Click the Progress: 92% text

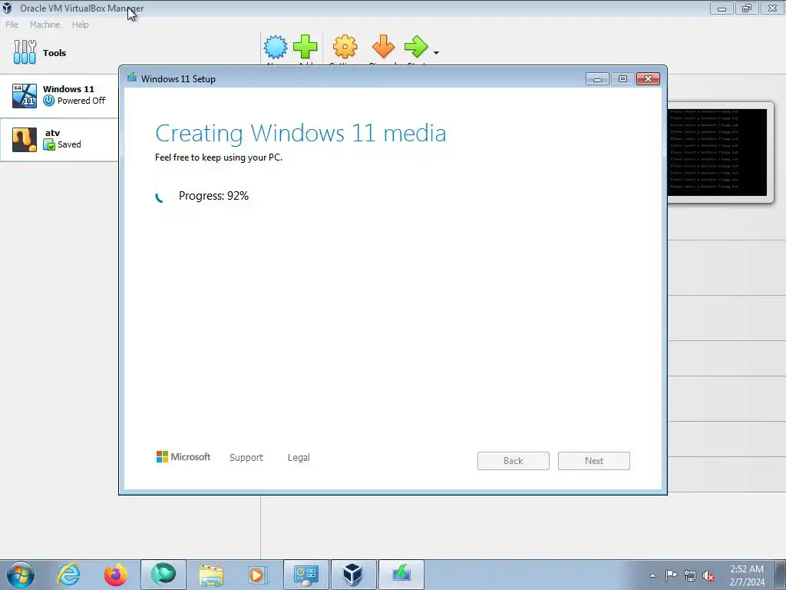click(x=213, y=196)
